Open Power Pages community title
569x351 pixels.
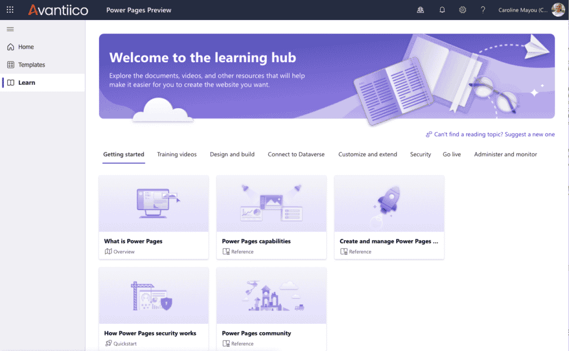(256, 333)
